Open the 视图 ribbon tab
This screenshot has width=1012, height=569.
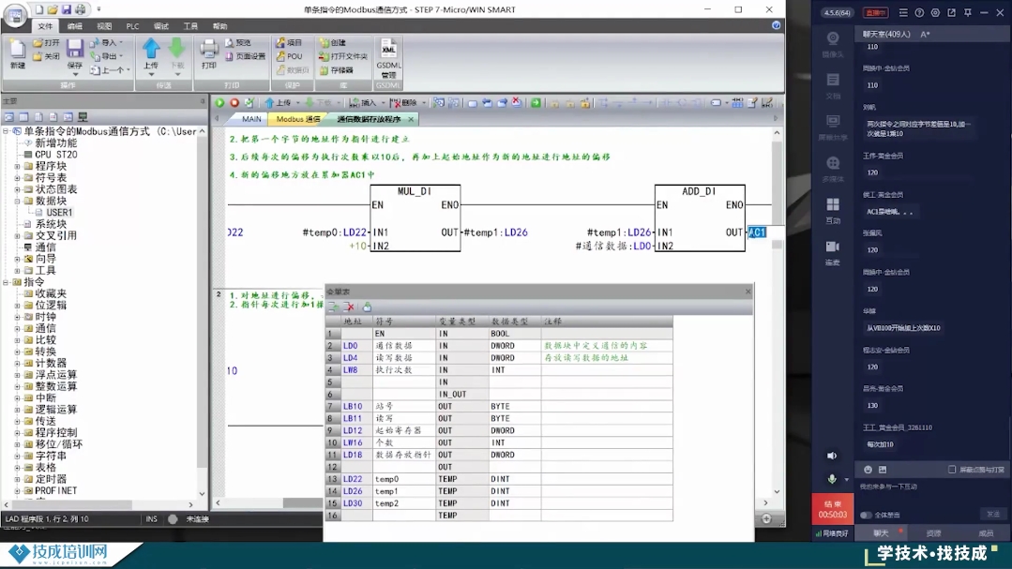coord(104,26)
